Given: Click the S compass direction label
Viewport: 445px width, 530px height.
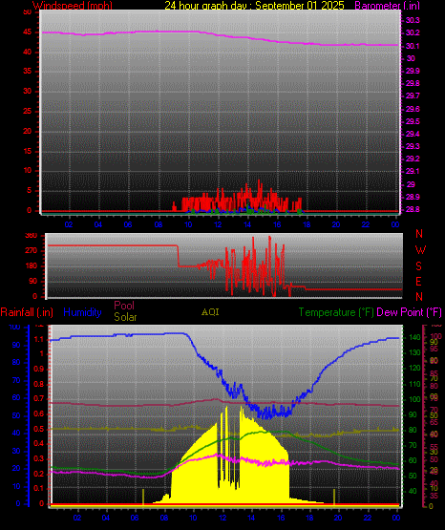Looking at the screenshot, I should tap(418, 266).
